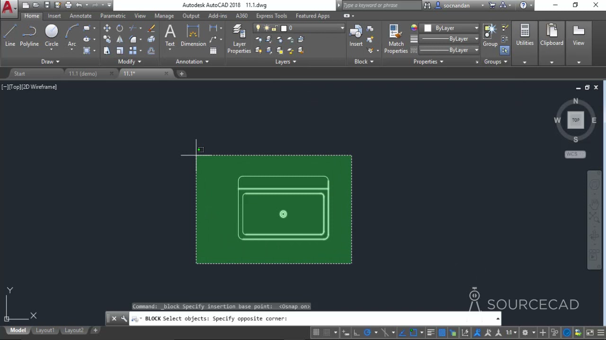
Task: Insert a Table from Annotation panel
Action: [214, 51]
